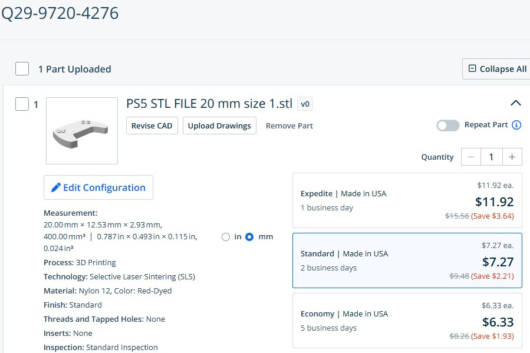This screenshot has width=530, height=353.
Task: Click the Remove Part link
Action: (x=289, y=126)
